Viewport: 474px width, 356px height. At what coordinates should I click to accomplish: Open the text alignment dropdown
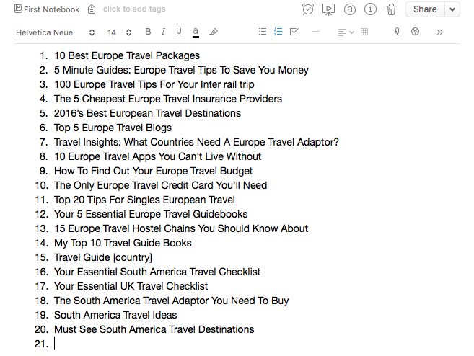tap(346, 32)
